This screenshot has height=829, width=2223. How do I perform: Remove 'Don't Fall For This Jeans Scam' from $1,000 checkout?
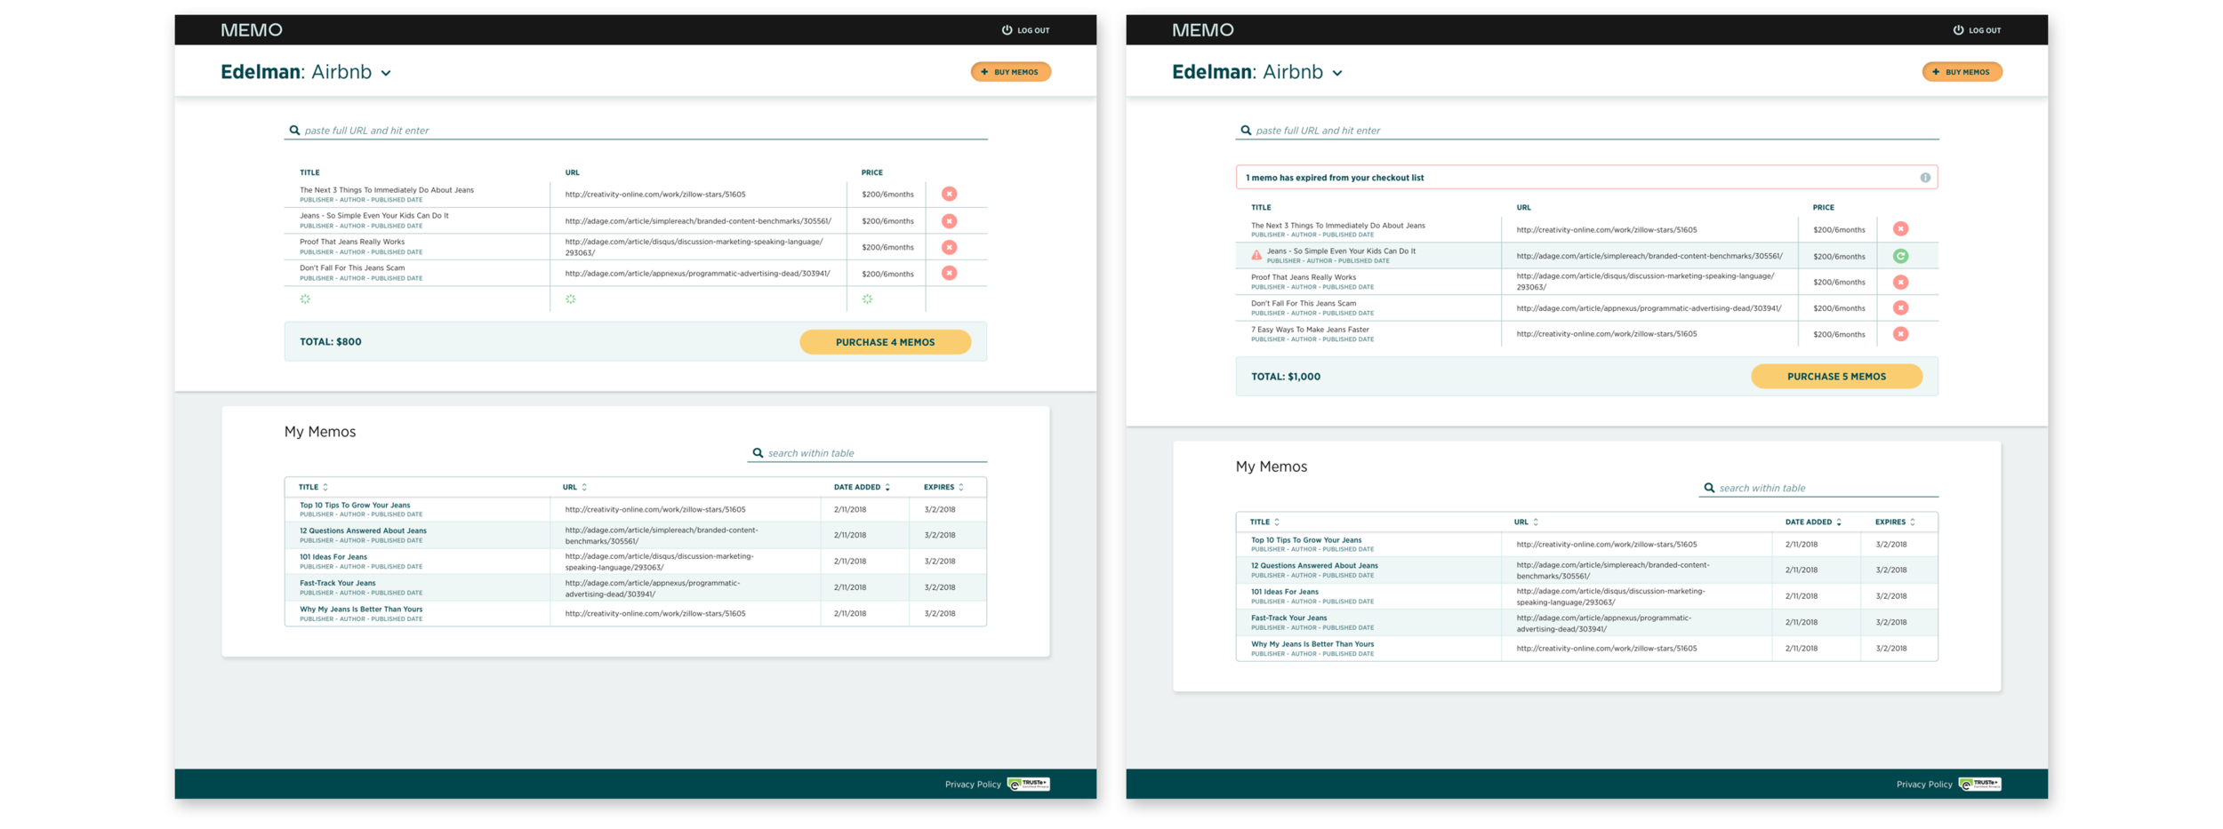click(1900, 307)
